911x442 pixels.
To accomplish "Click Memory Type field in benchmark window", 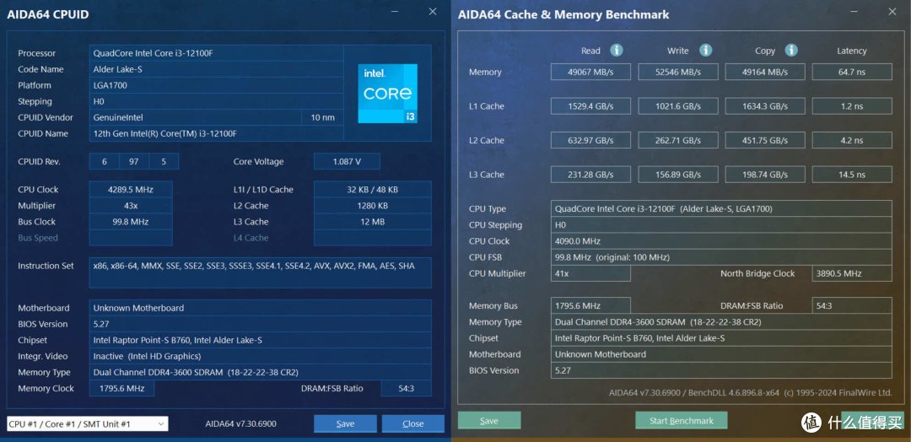I will click(721, 321).
